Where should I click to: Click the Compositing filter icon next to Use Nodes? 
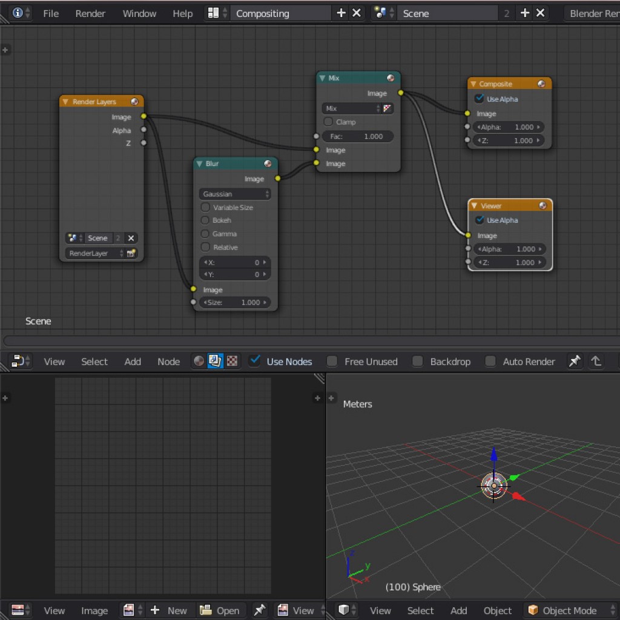click(215, 361)
